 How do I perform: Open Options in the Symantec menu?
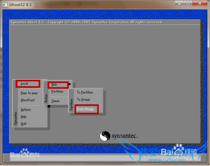(x=26, y=110)
